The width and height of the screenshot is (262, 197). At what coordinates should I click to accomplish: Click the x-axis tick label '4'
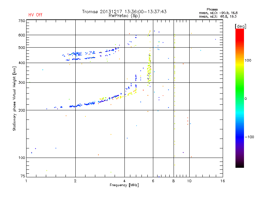click(x=124, y=181)
